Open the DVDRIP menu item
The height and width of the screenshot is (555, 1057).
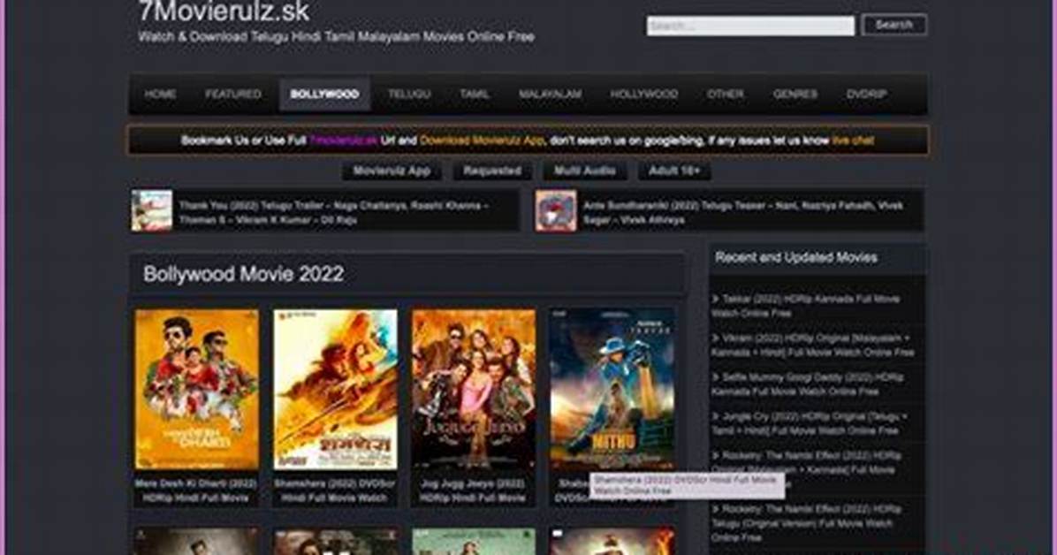(866, 95)
